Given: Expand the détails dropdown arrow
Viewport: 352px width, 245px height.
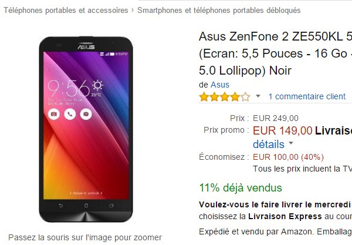Looking at the screenshot, I should tap(291, 143).
